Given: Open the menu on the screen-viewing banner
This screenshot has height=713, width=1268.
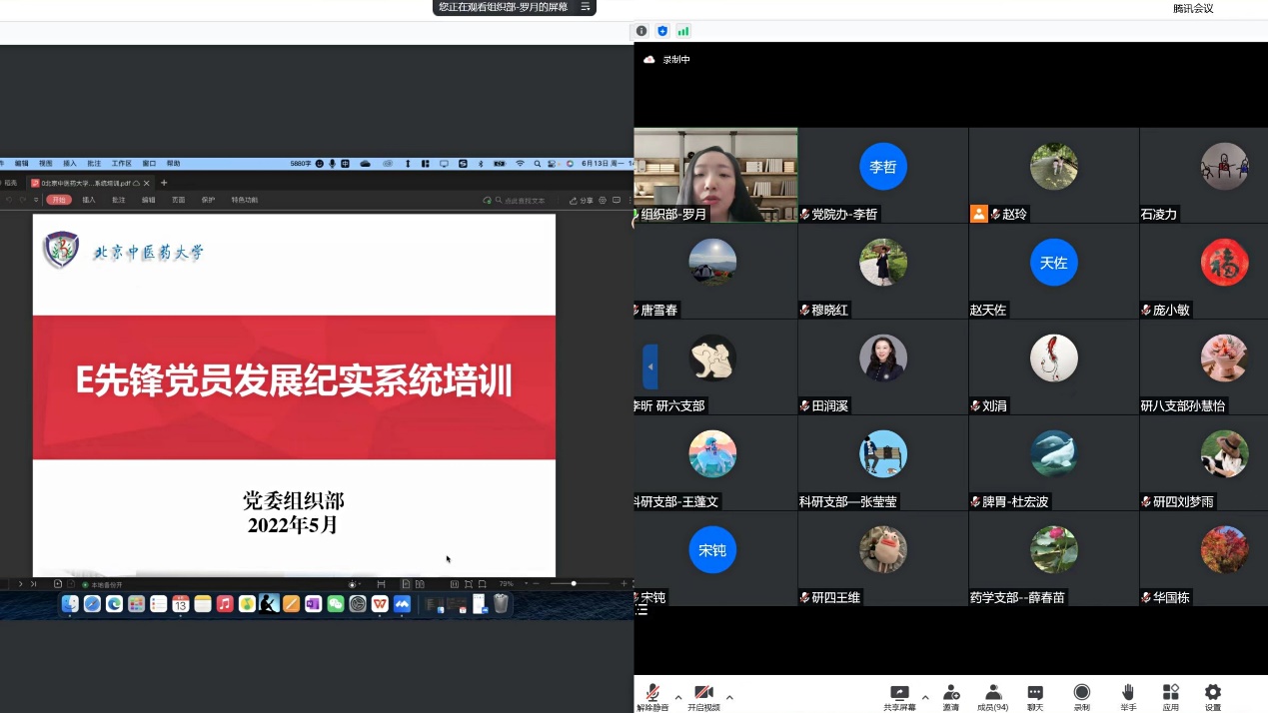Looking at the screenshot, I should (586, 7).
